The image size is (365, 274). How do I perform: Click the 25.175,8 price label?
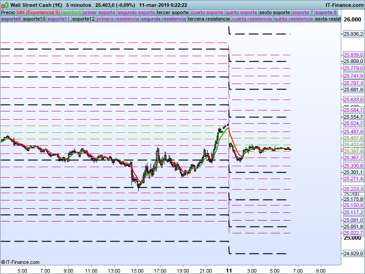coord(353,199)
